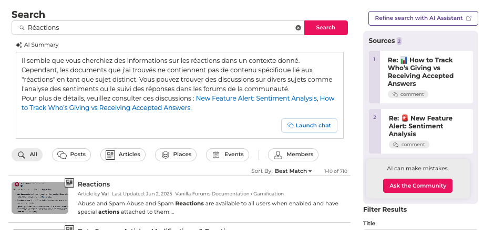Show only Articles results

pyautogui.click(x=123, y=155)
